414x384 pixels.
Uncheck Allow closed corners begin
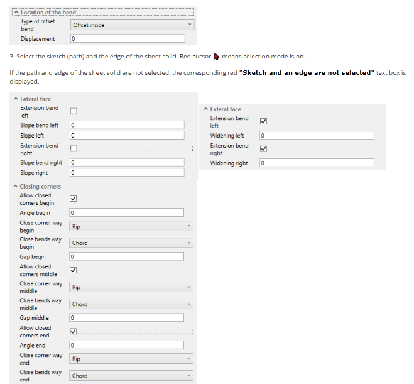click(x=74, y=199)
